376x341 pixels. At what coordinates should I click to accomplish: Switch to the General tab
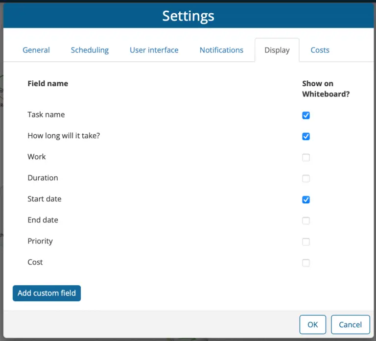pyautogui.click(x=36, y=50)
